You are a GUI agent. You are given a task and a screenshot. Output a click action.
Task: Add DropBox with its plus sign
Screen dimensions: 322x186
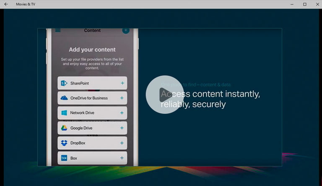pos(122,143)
